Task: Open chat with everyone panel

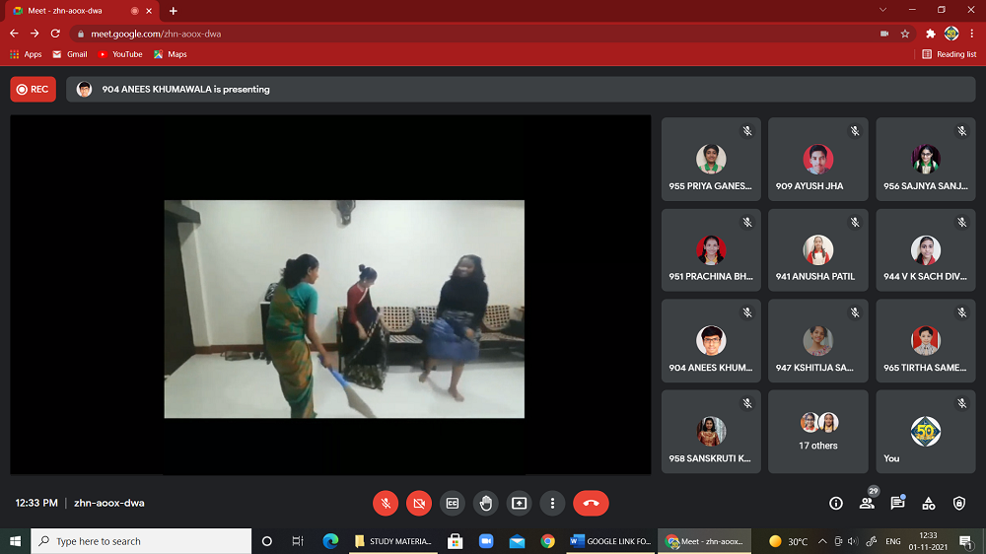Action: [897, 504]
